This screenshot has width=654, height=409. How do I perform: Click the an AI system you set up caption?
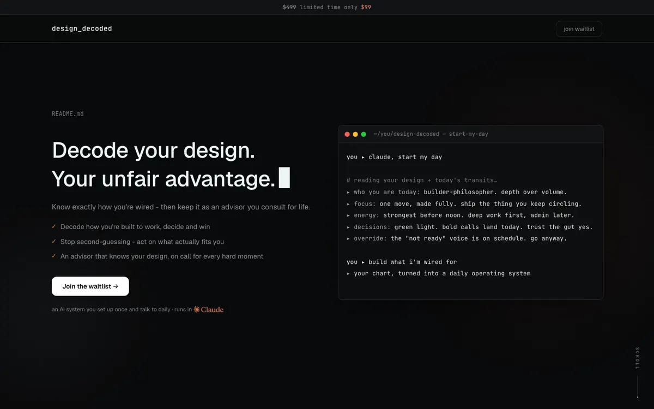click(x=122, y=310)
